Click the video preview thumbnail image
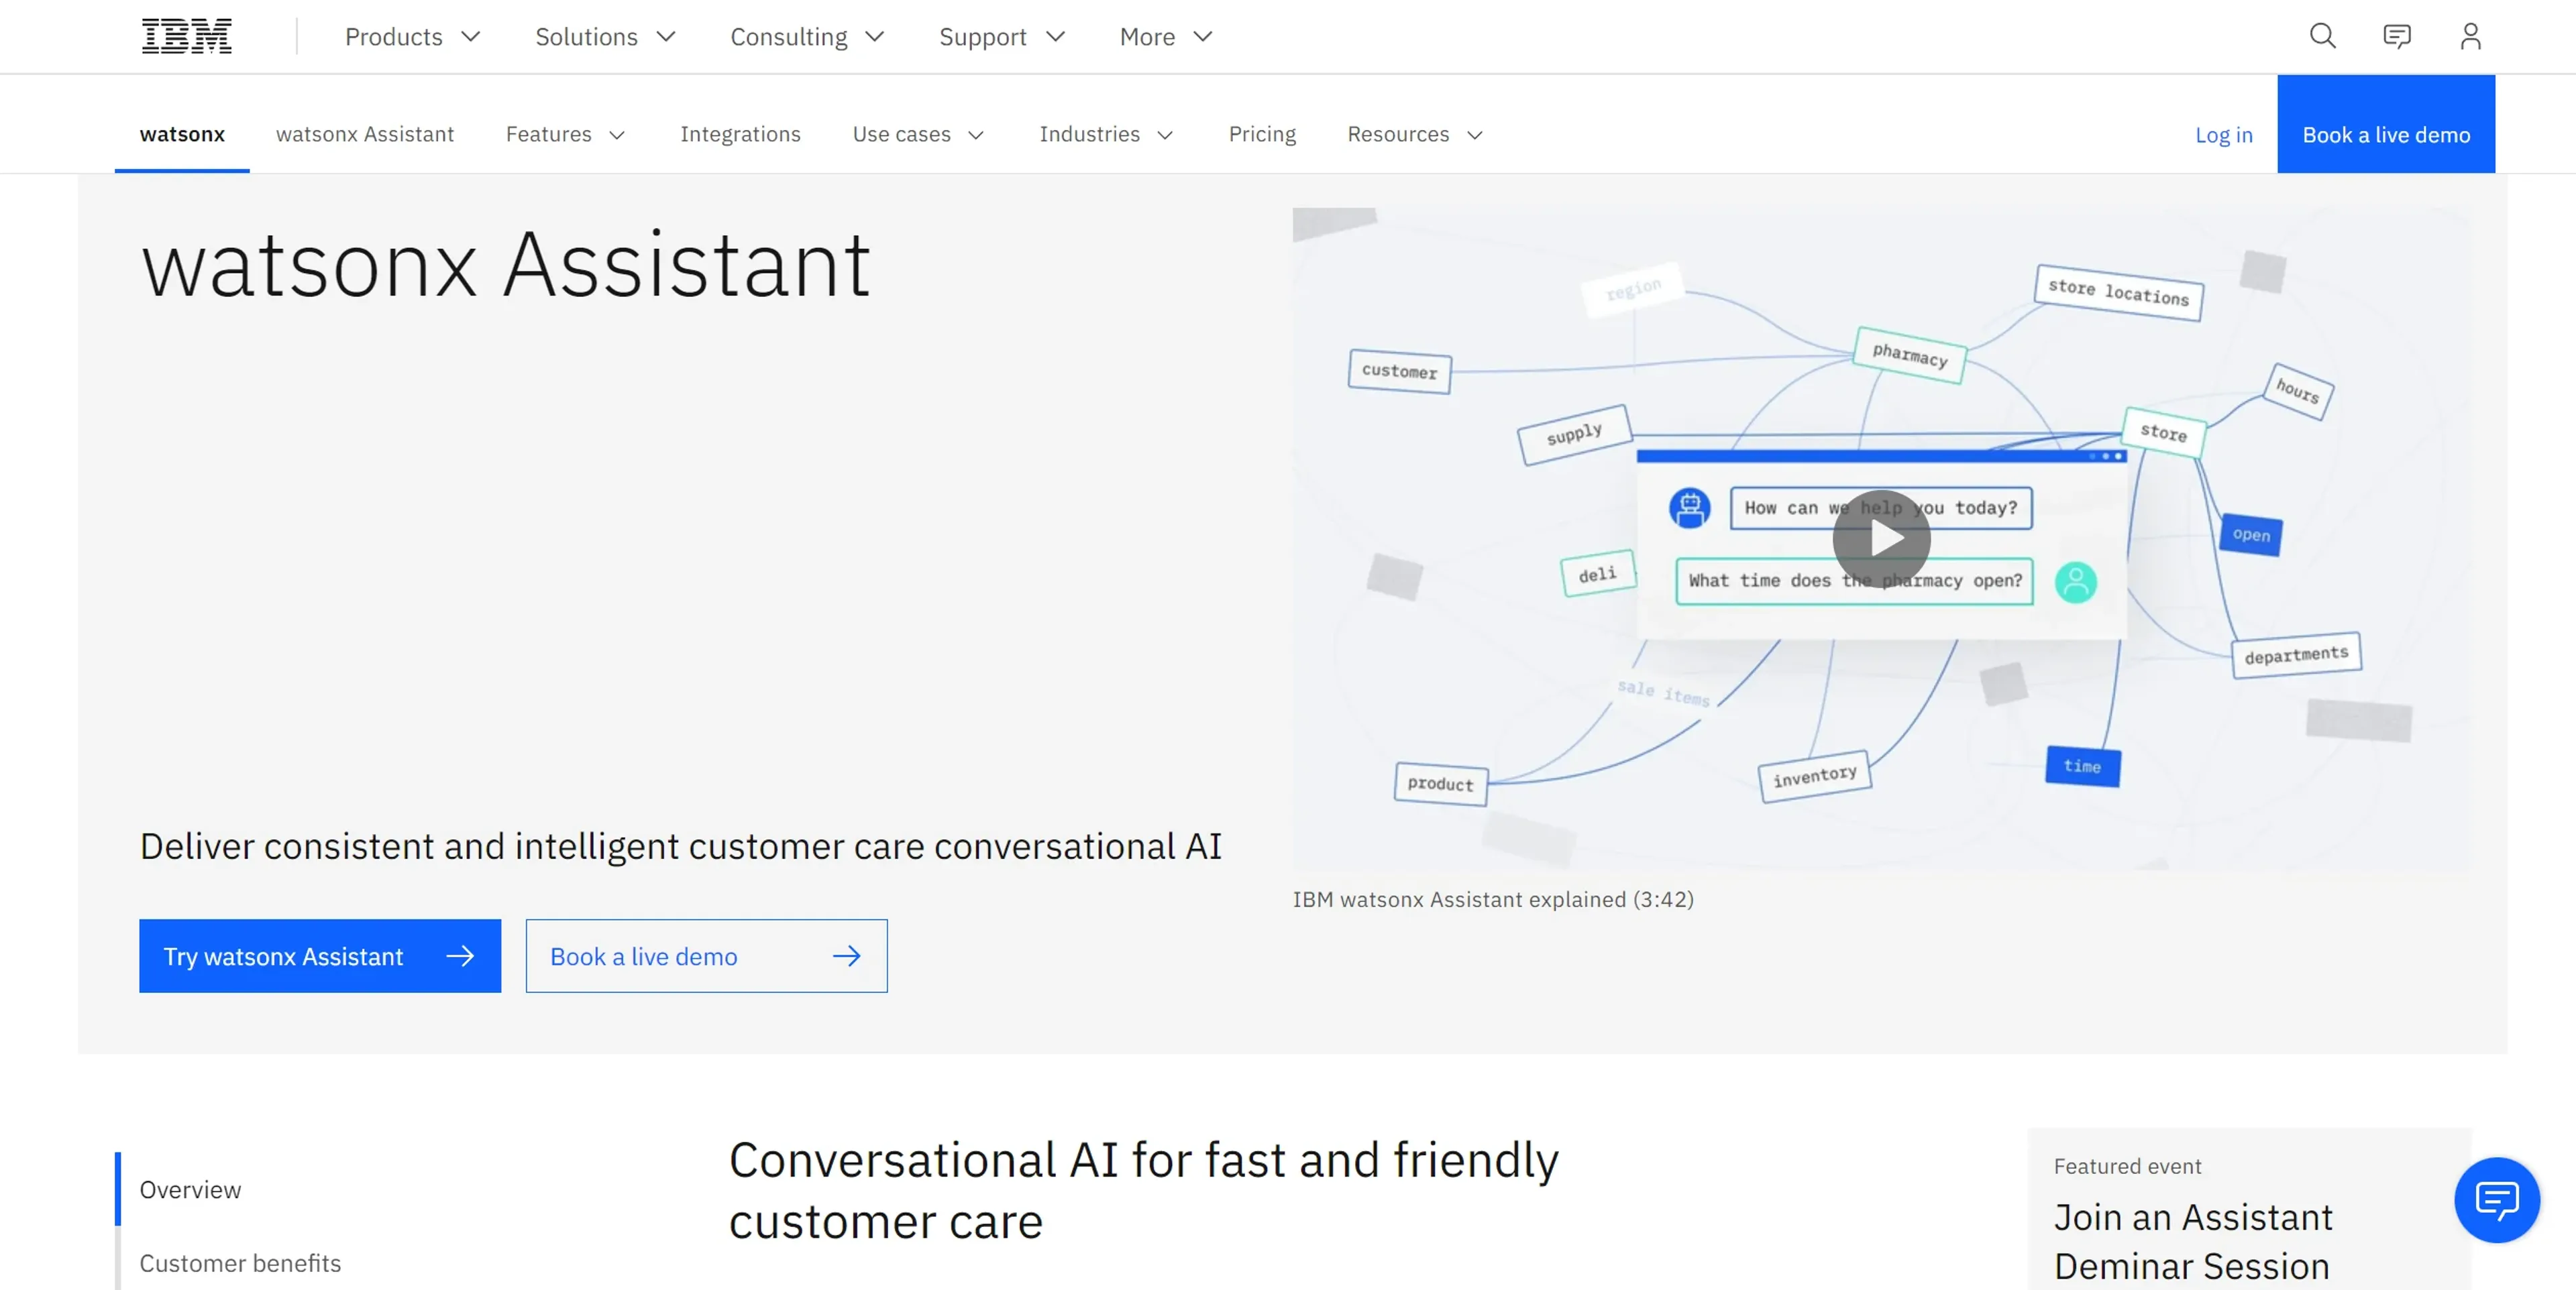2576x1290 pixels. [1881, 538]
